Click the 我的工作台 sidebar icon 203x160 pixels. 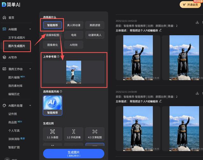click(4, 69)
